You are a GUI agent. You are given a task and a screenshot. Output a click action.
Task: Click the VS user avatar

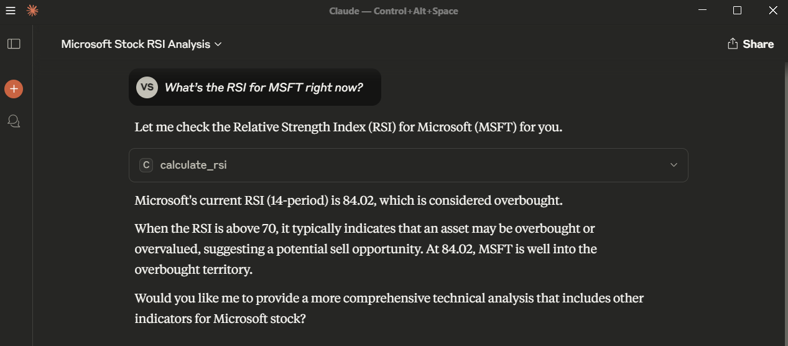click(x=147, y=87)
